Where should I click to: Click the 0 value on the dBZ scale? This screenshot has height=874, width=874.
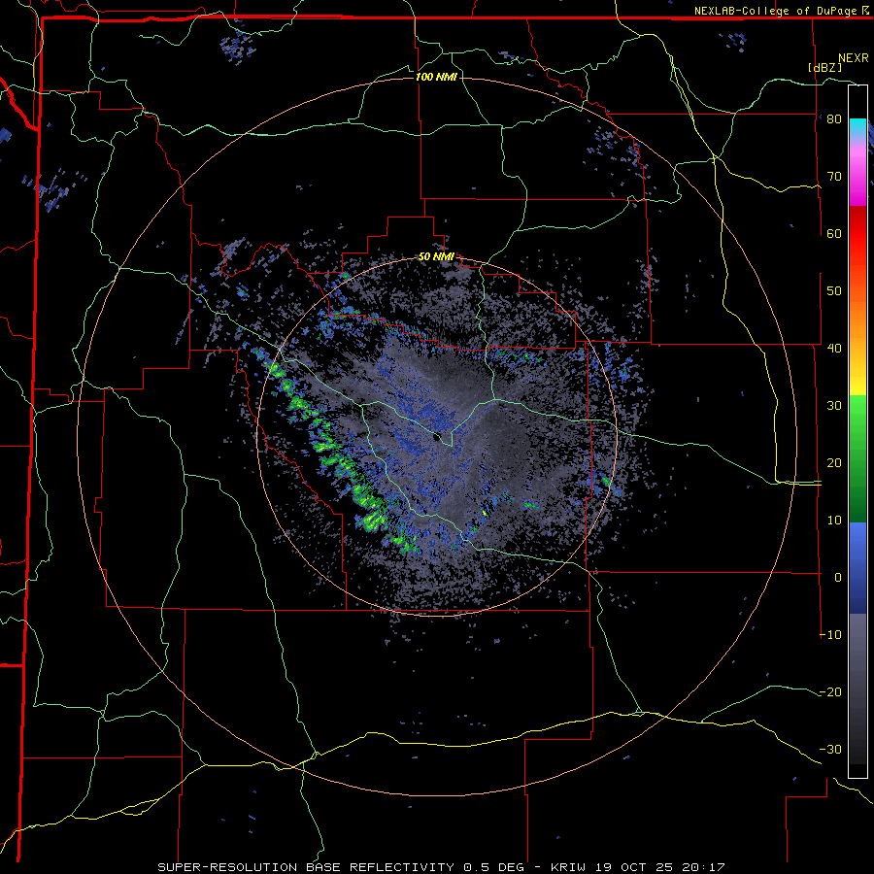pos(838,578)
